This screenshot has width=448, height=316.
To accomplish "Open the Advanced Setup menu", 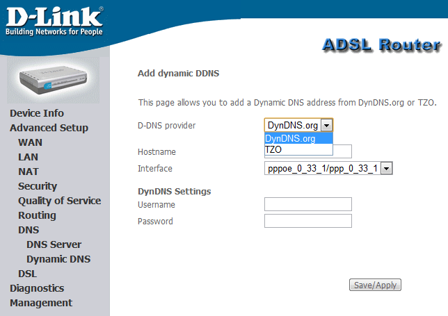I will tap(49, 128).
